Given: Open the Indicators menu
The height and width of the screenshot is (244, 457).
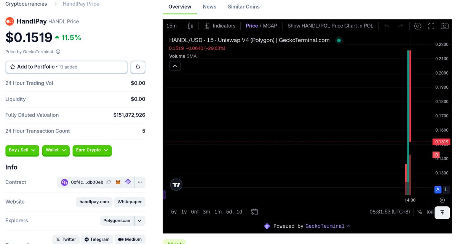Looking at the screenshot, I should (220, 26).
